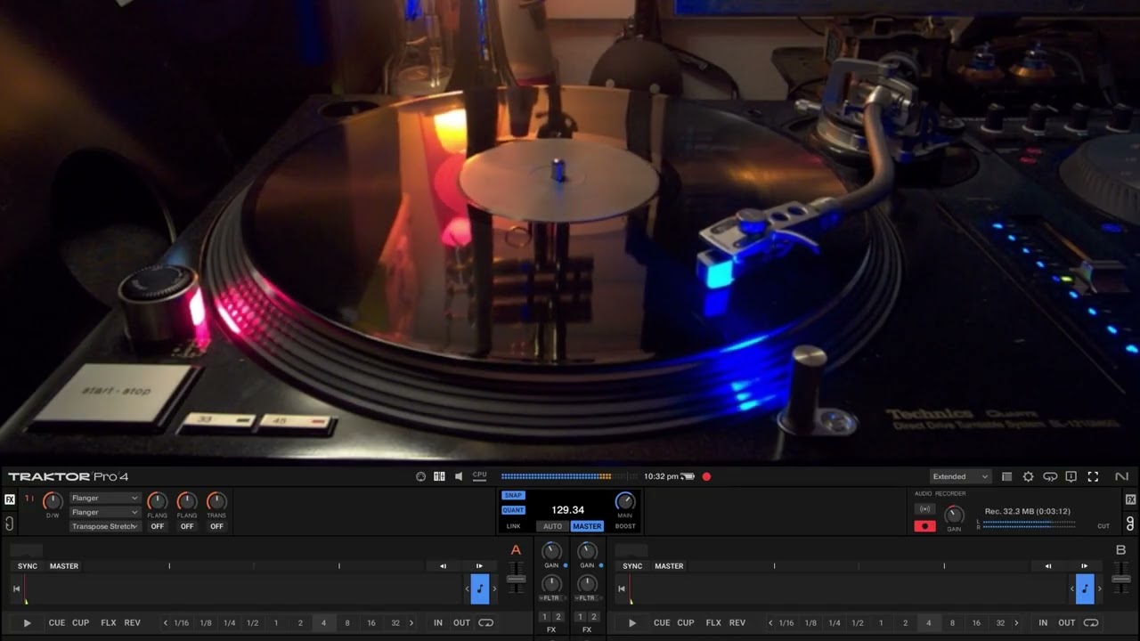Image resolution: width=1140 pixels, height=641 pixels.
Task: Activate loop icon next to OUT on Deck B
Action: (1091, 623)
